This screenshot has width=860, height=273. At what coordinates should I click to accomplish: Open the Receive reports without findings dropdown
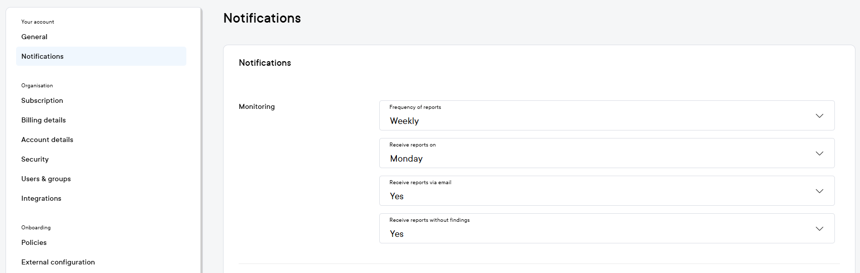point(598,229)
